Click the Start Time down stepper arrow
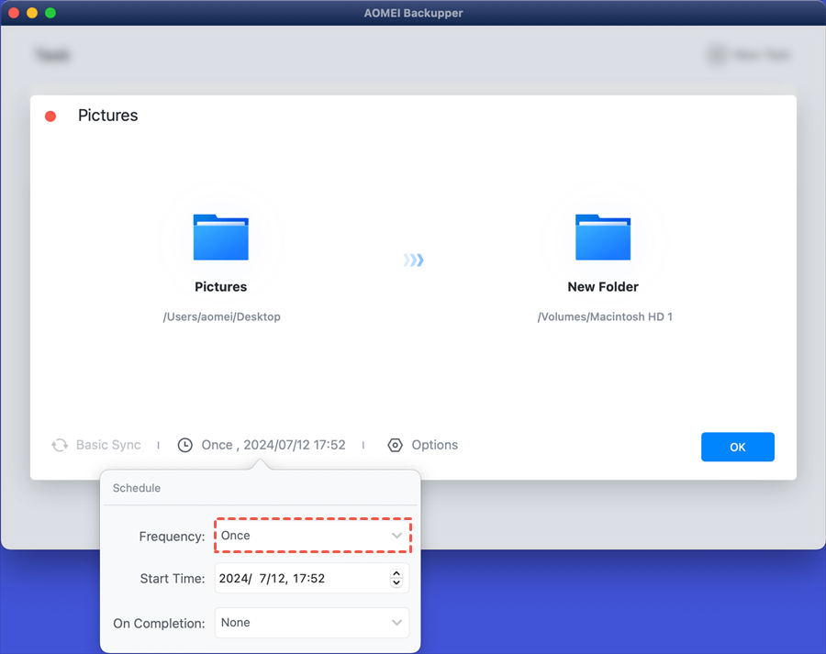The image size is (826, 654). point(396,583)
